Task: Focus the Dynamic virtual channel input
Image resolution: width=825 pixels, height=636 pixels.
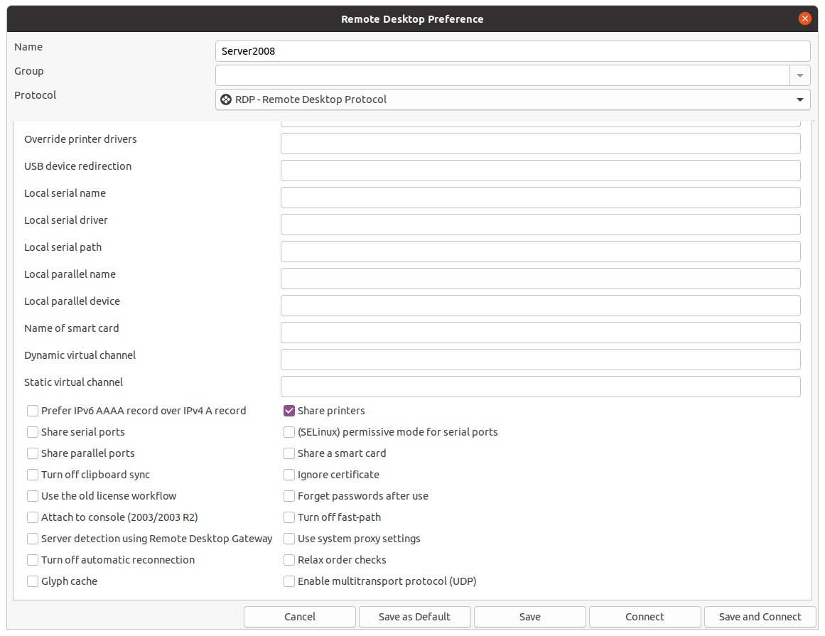Action: (540, 360)
